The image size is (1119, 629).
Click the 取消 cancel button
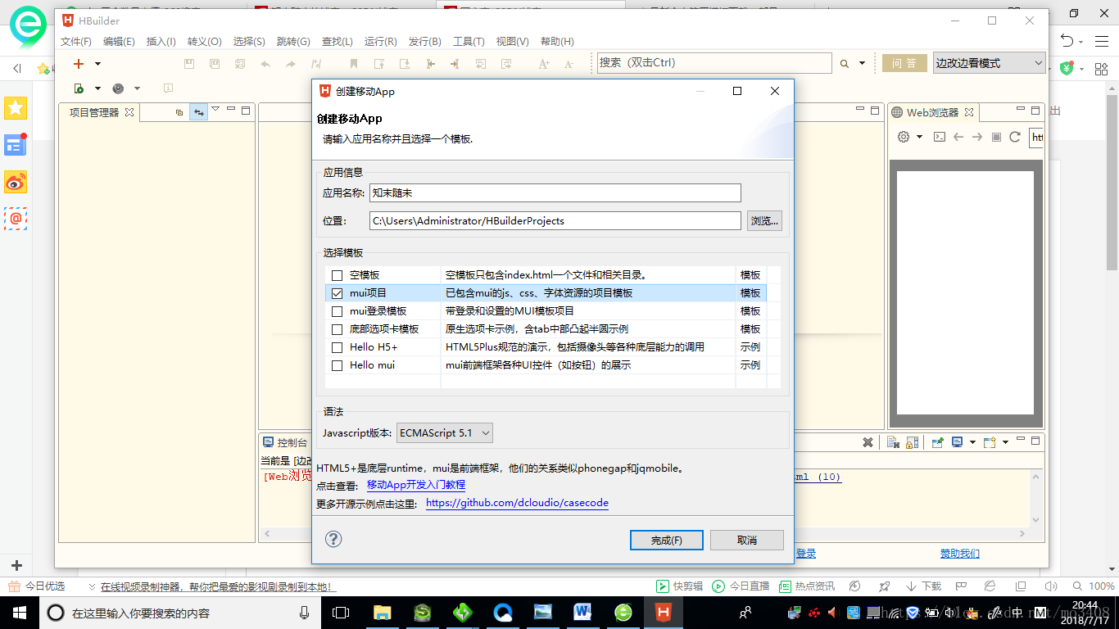pos(747,541)
